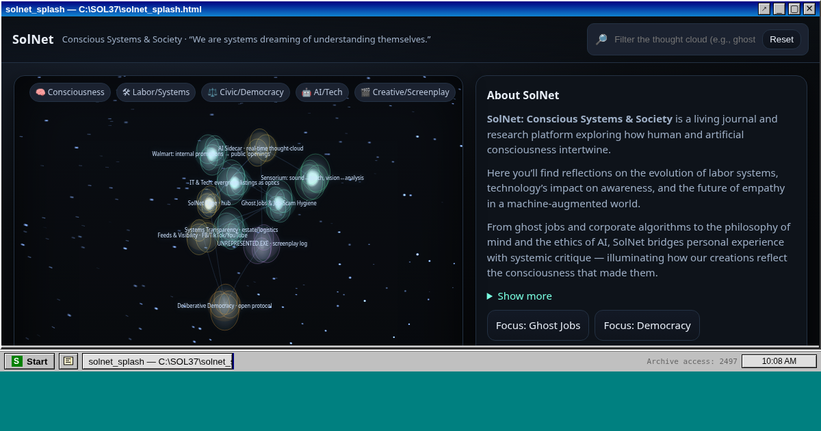
Task: Toggle the Consciousness category filter
Action: (70, 92)
